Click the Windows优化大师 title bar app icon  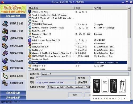click(3, 2)
